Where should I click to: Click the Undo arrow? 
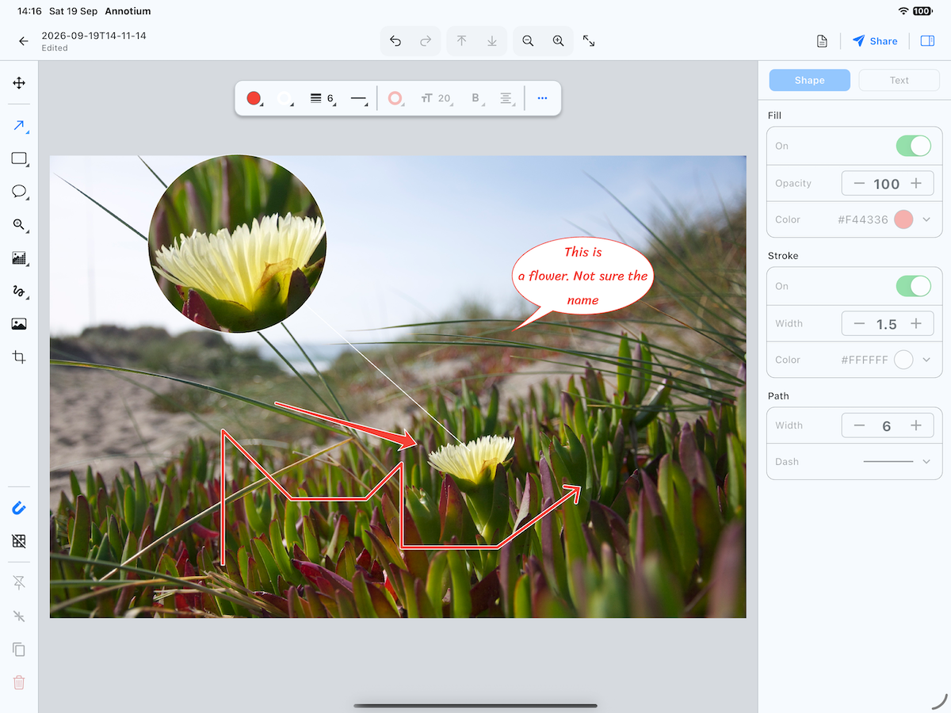(395, 41)
